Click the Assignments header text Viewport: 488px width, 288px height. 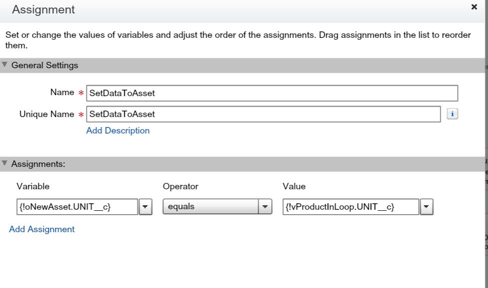[38, 164]
